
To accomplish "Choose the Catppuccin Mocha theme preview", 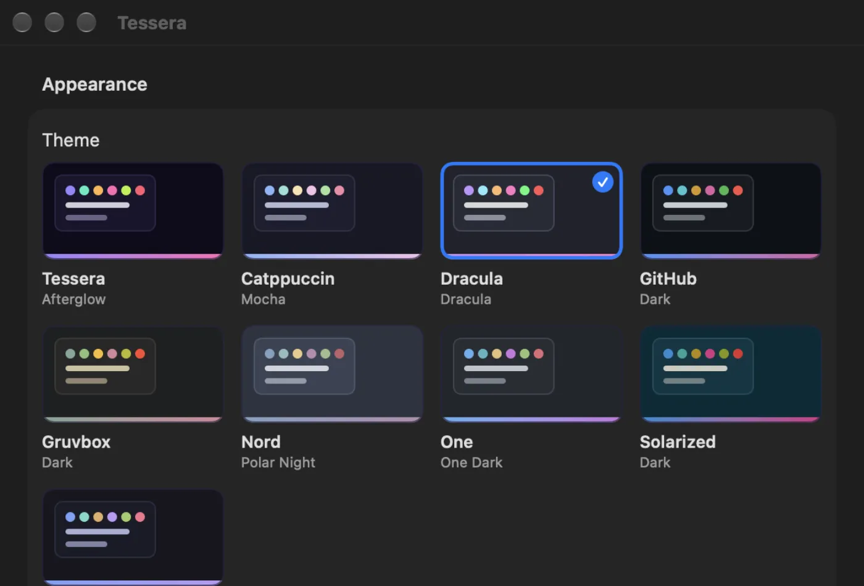I will tap(332, 211).
